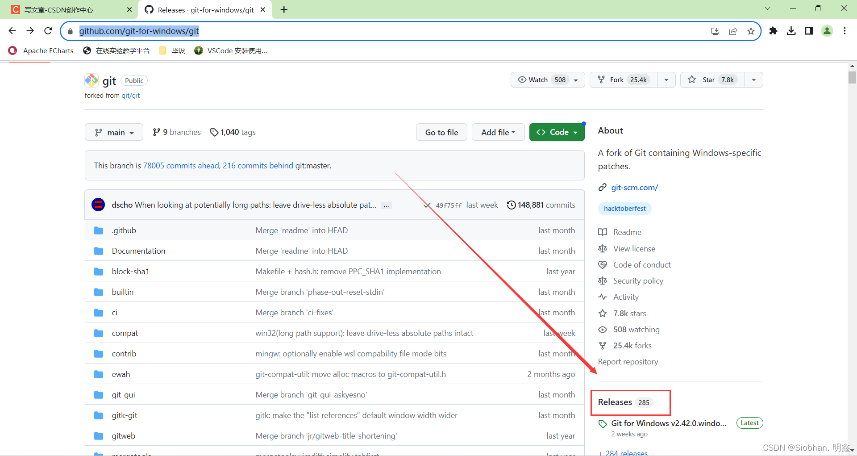Click the Fork button
This screenshot has width=857, height=456.
pos(624,79)
